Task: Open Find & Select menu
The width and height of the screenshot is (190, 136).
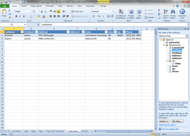Action: 173,14
